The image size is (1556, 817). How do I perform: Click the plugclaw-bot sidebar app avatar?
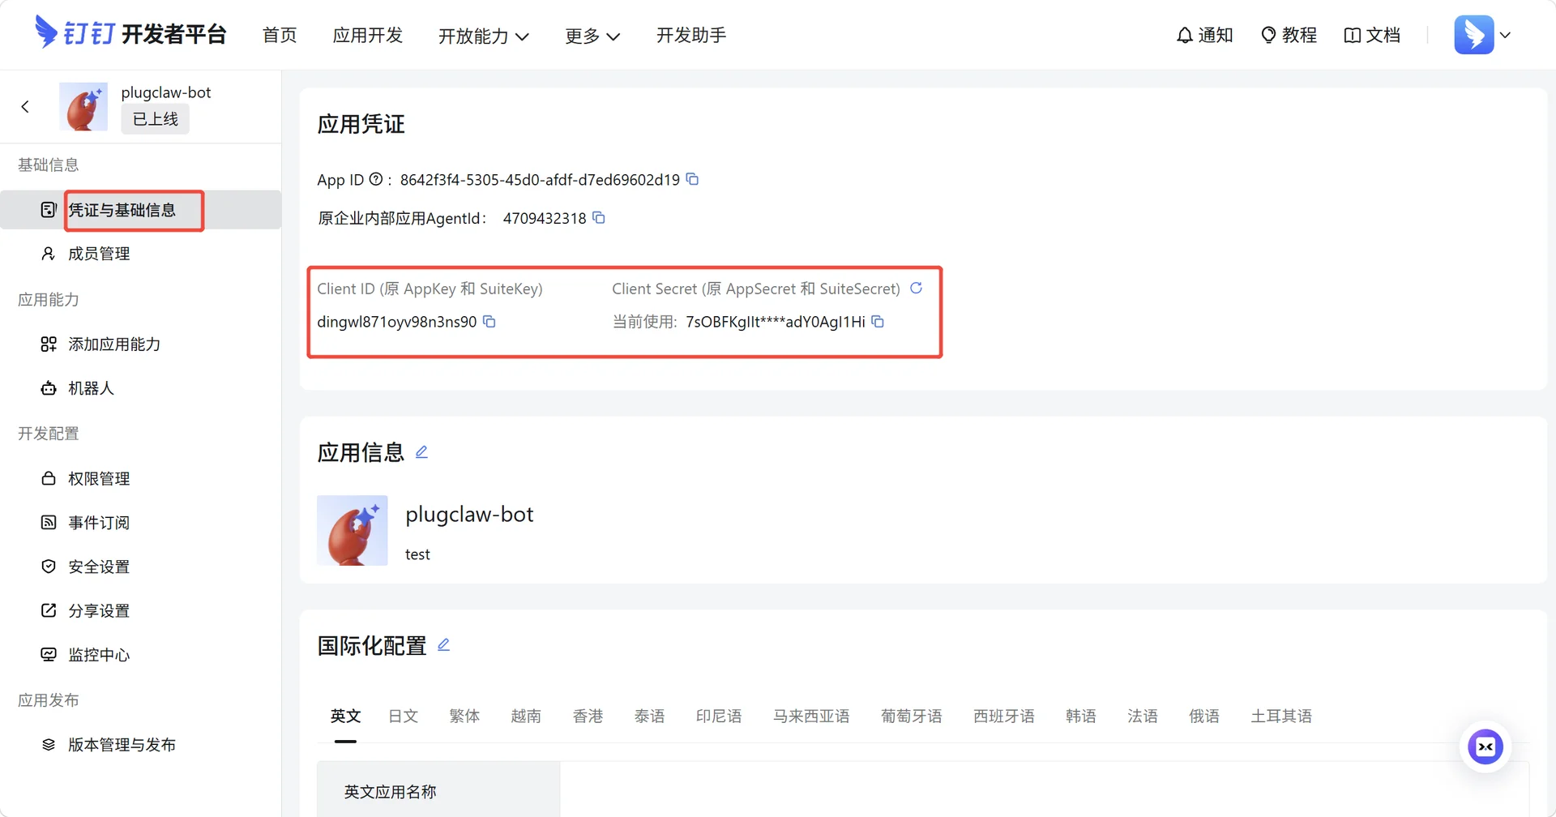tap(83, 106)
